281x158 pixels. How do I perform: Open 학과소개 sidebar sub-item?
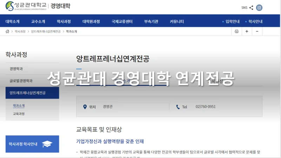[19, 106]
